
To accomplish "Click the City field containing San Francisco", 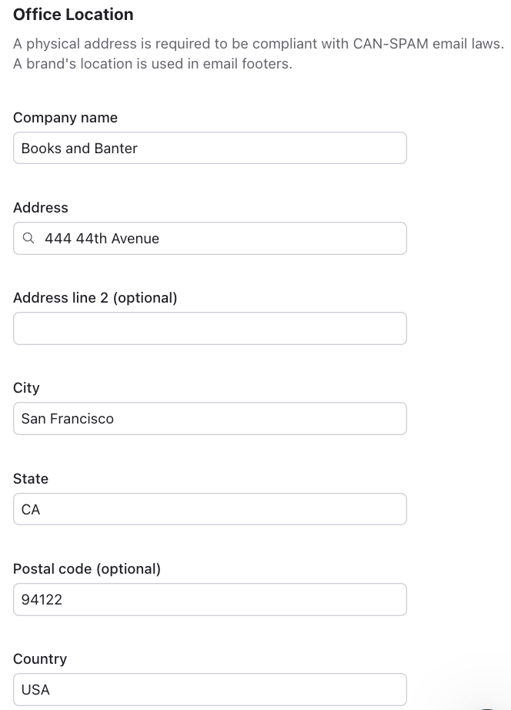I will (x=209, y=419).
